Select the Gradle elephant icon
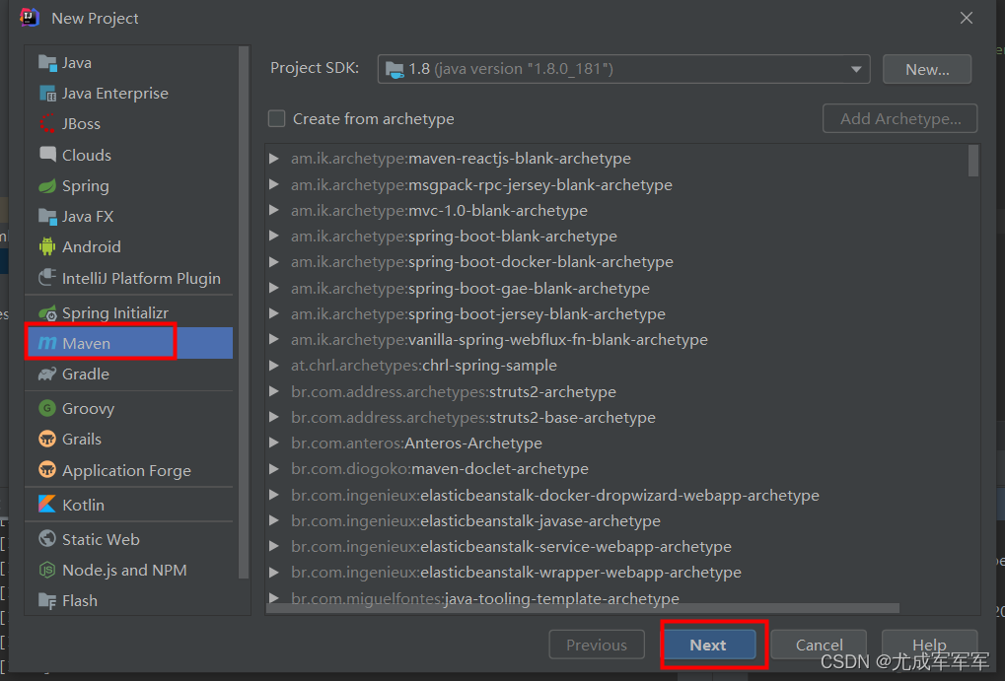The height and width of the screenshot is (681, 1005). 47,375
